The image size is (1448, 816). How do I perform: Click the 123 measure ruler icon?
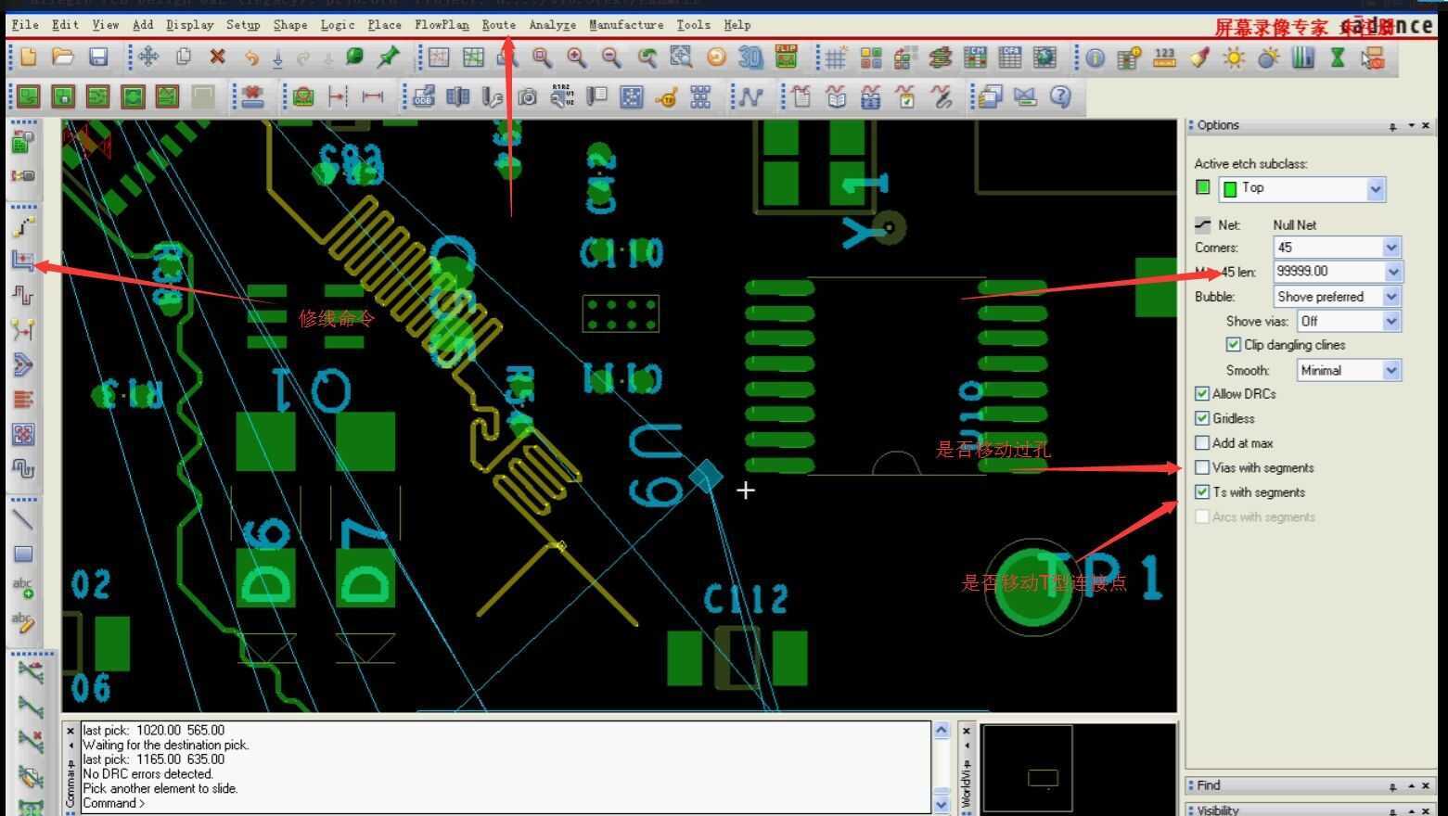pyautogui.click(x=1164, y=58)
